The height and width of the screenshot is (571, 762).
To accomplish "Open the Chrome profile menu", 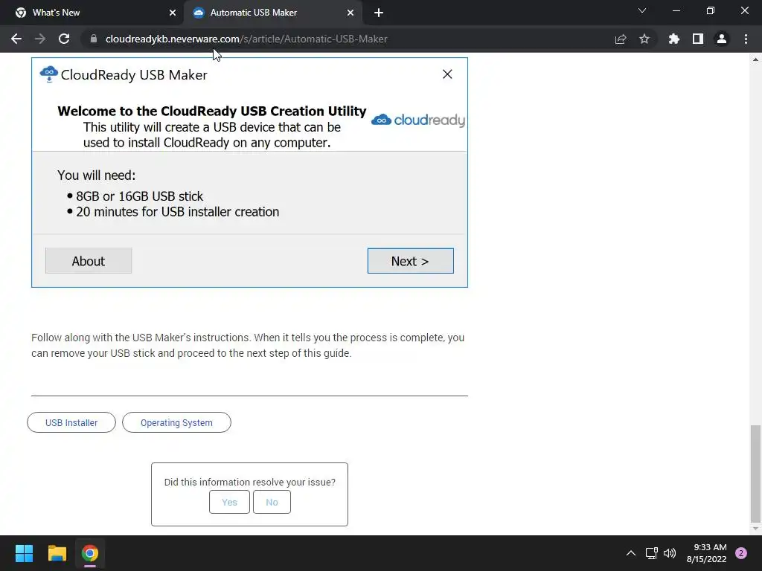I will 722,39.
